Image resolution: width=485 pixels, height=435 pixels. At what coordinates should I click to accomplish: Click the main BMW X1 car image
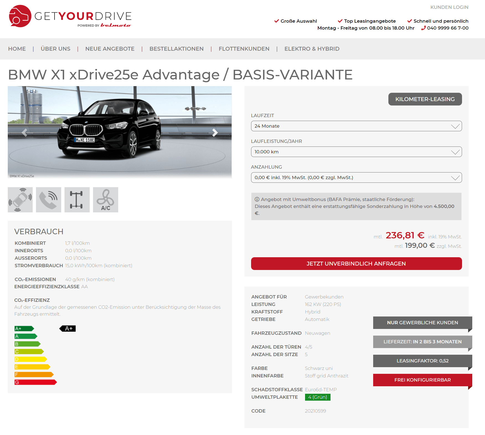120,132
